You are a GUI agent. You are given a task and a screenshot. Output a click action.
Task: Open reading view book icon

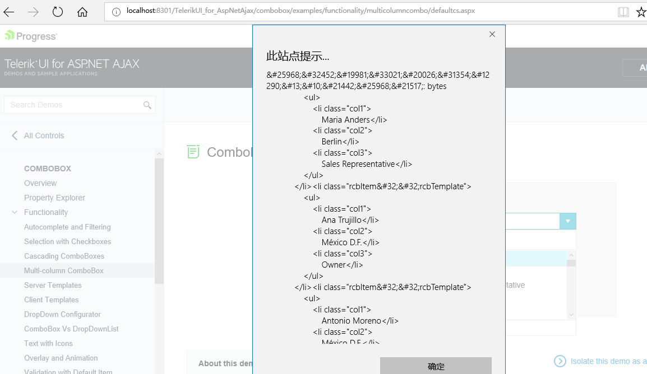coord(623,12)
